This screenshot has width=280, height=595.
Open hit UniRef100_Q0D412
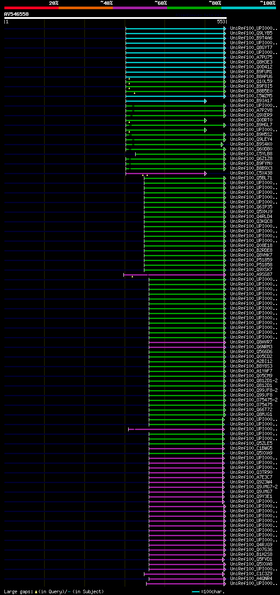tap(252, 67)
